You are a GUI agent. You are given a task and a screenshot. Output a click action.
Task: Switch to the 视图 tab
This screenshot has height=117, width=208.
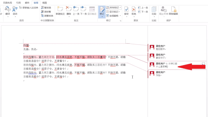[45, 3]
